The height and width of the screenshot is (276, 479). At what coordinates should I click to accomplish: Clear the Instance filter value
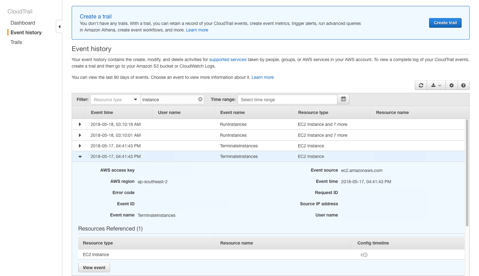click(x=200, y=99)
